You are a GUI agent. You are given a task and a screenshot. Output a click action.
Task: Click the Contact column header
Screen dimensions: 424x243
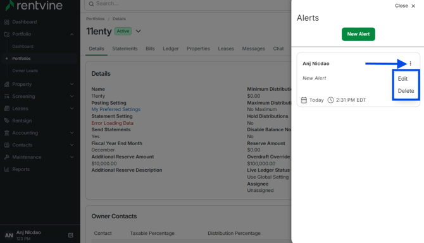pyautogui.click(x=103, y=234)
